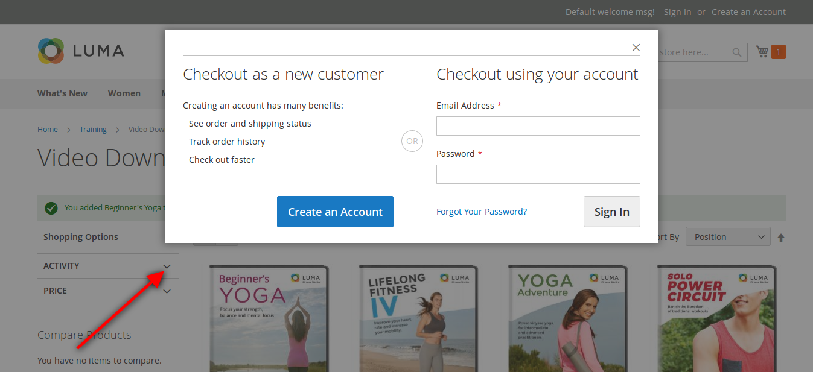Expand the ACTIVITY filter section
Screen dimensions: 813x372
pyautogui.click(x=167, y=265)
